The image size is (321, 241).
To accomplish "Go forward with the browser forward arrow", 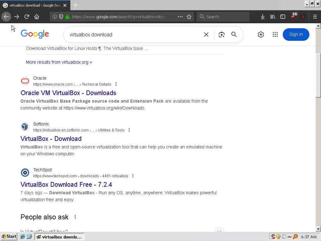I will point(17,17).
